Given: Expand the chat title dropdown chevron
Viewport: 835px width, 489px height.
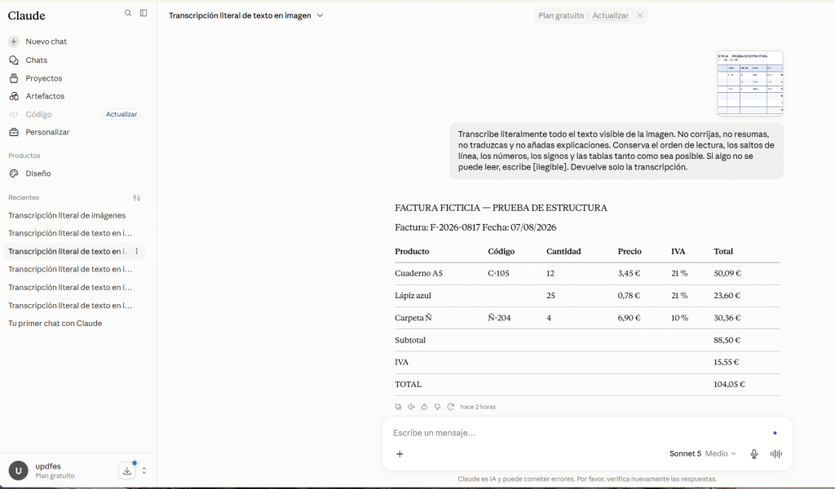Looking at the screenshot, I should [320, 15].
